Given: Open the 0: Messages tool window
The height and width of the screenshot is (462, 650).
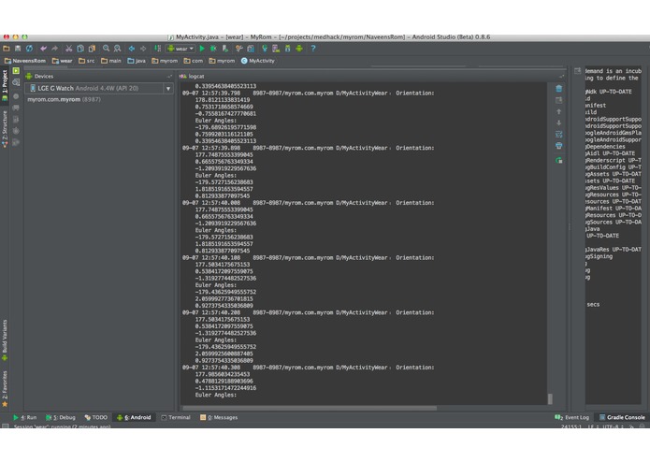Looking at the screenshot, I should coord(219,417).
